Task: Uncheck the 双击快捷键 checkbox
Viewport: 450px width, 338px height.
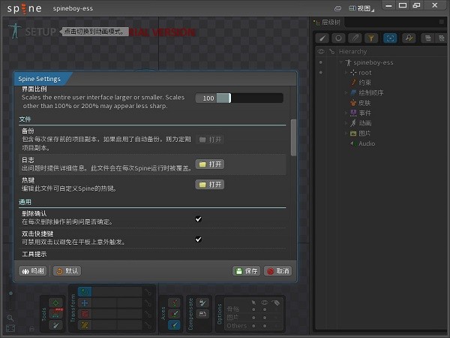Action: (199, 239)
